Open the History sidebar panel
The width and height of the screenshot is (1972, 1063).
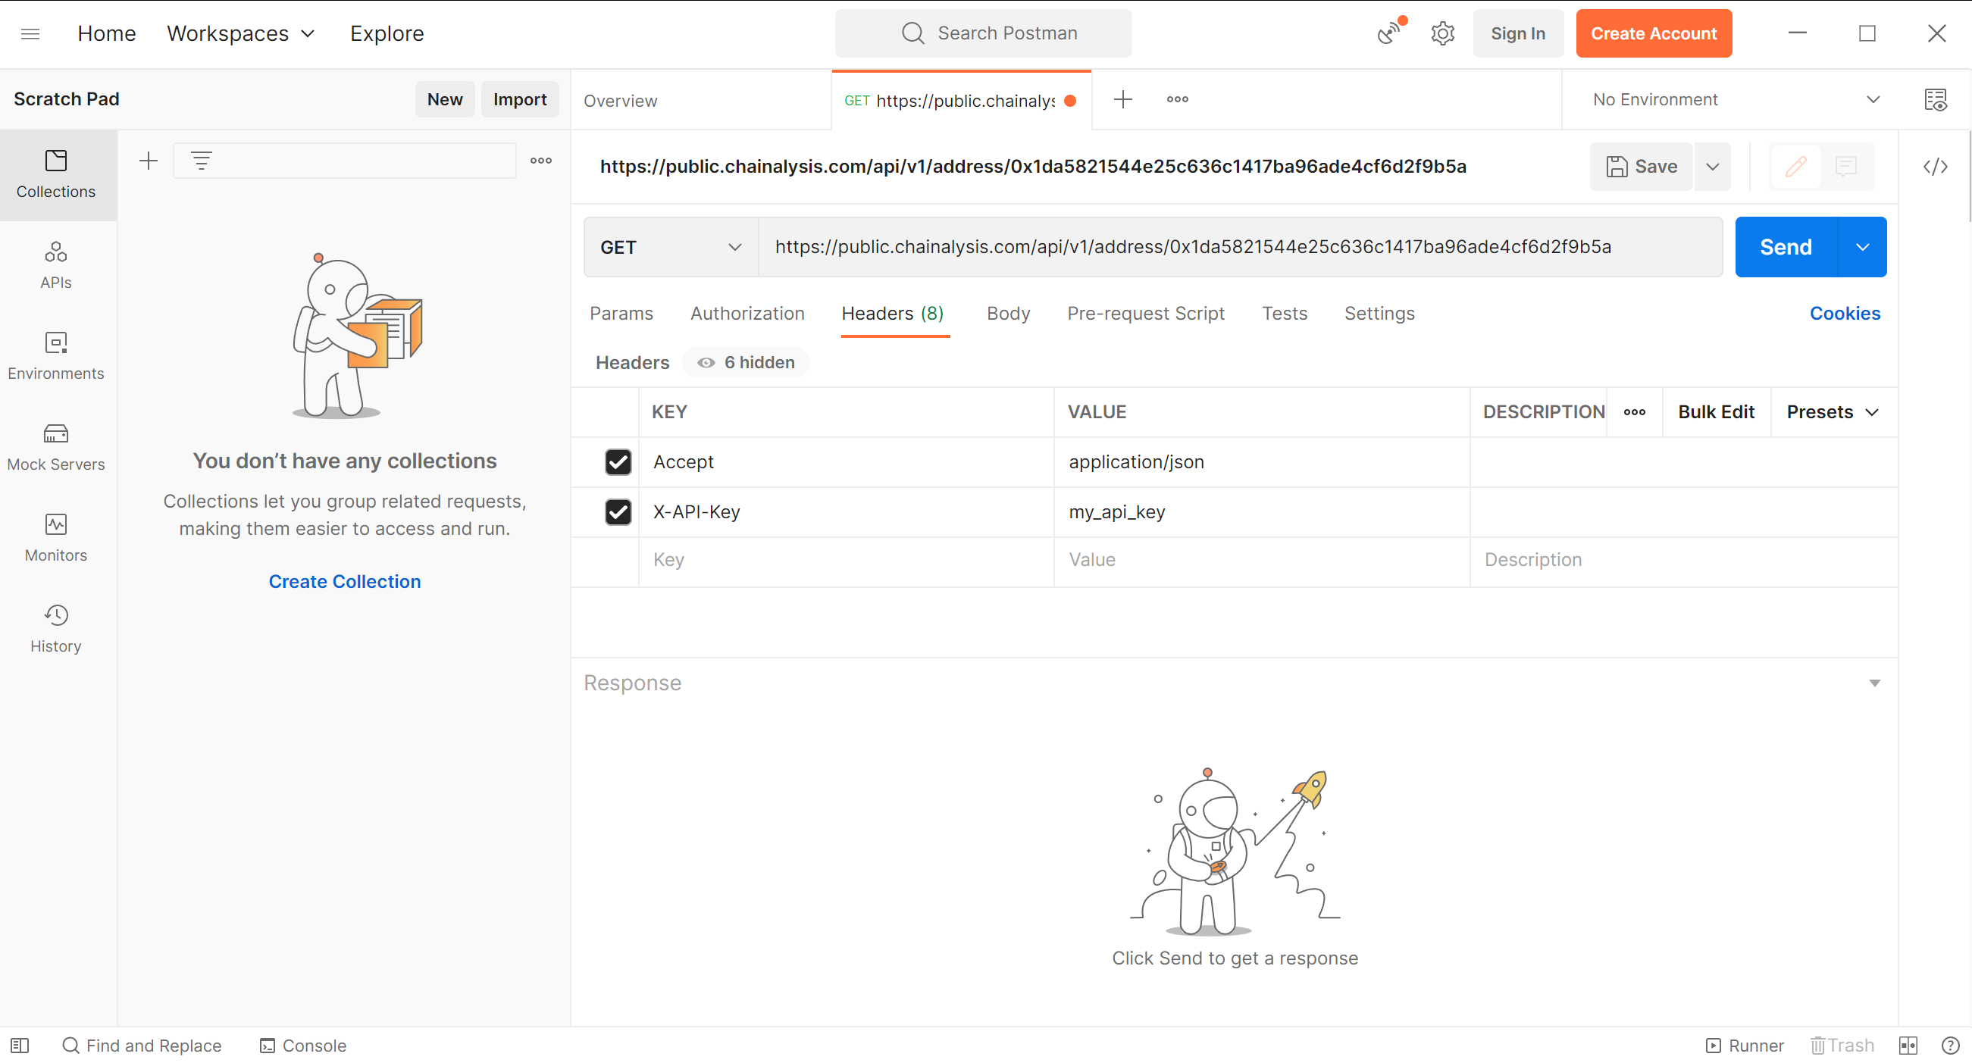56,629
